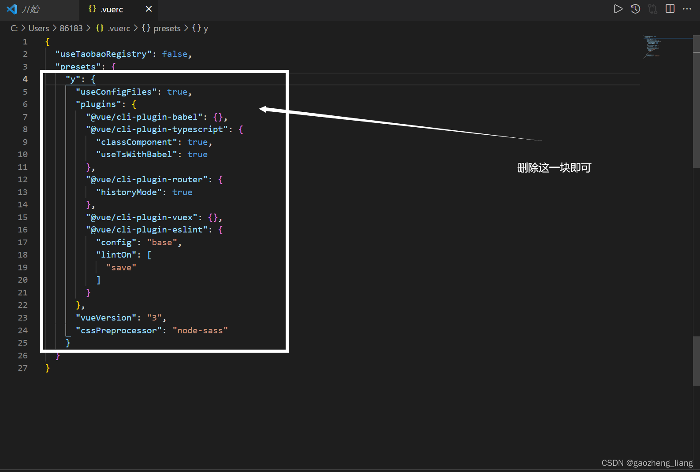Open the Users breadcrumb segment

point(39,28)
